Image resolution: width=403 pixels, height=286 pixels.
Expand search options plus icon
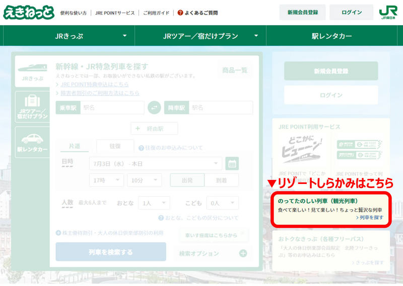[x=243, y=253]
